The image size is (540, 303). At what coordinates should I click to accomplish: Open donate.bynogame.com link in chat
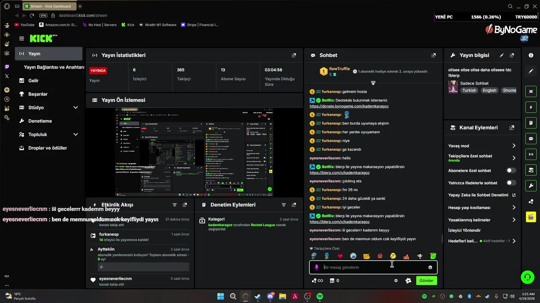click(x=349, y=106)
